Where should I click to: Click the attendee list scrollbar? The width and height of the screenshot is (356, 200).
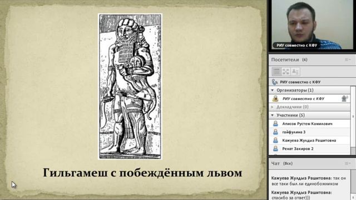(353, 120)
